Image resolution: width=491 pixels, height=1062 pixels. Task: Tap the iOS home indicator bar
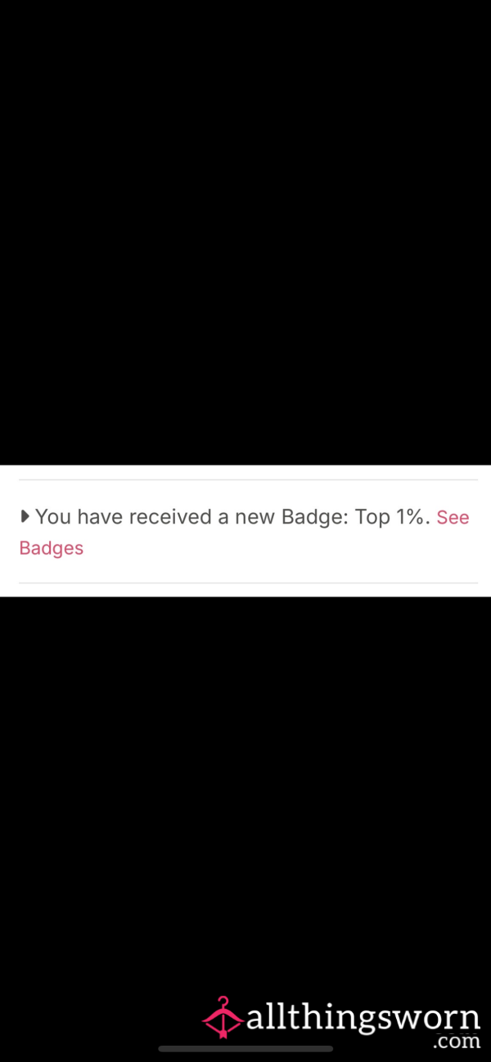245,1049
